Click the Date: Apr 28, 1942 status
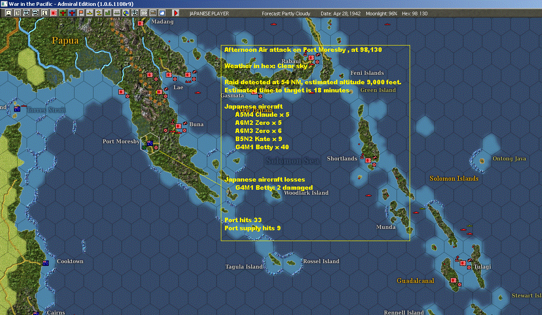 [x=340, y=14]
